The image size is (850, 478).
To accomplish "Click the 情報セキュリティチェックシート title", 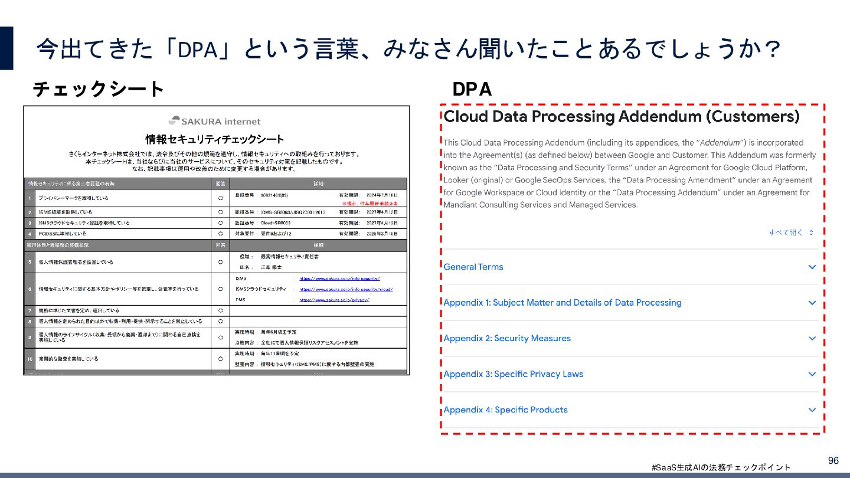I will click(215, 140).
